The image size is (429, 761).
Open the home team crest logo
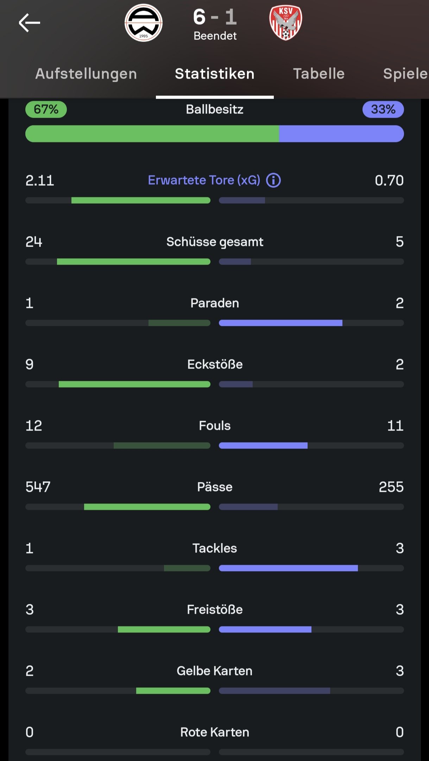click(144, 23)
